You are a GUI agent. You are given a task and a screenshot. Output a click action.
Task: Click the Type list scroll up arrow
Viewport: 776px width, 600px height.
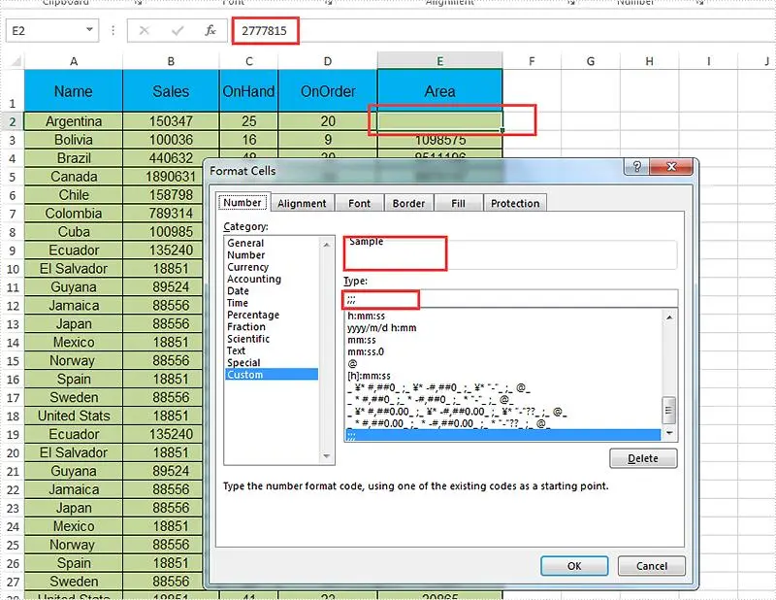tap(669, 317)
